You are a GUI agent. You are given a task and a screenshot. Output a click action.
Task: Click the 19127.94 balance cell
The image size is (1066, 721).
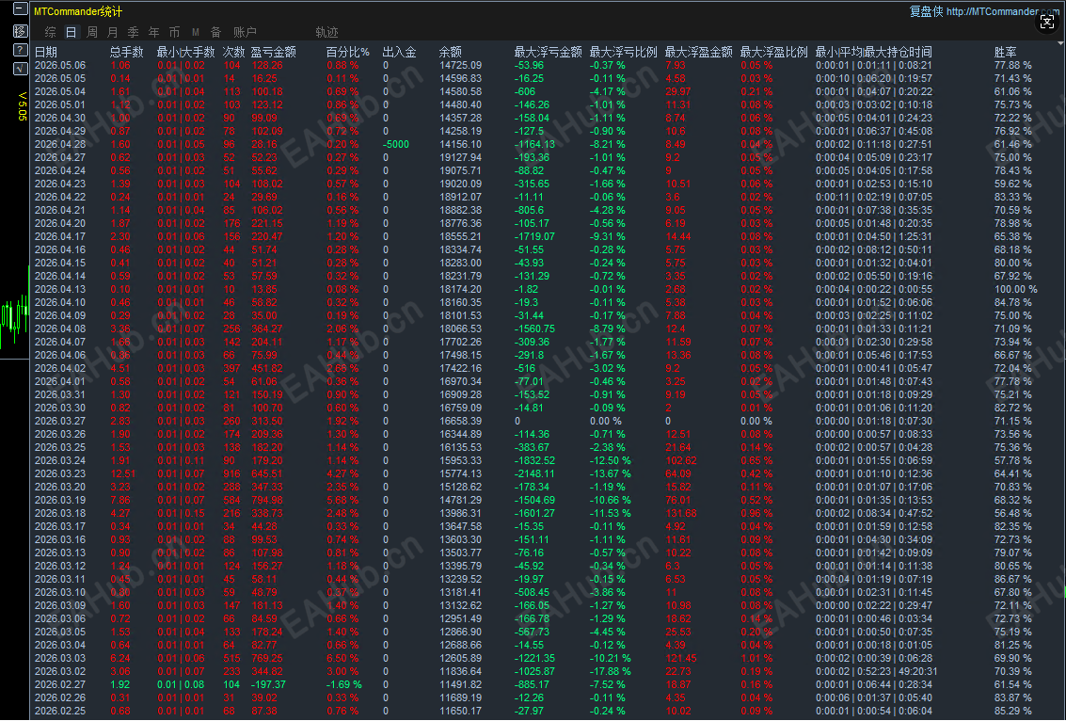(x=460, y=157)
